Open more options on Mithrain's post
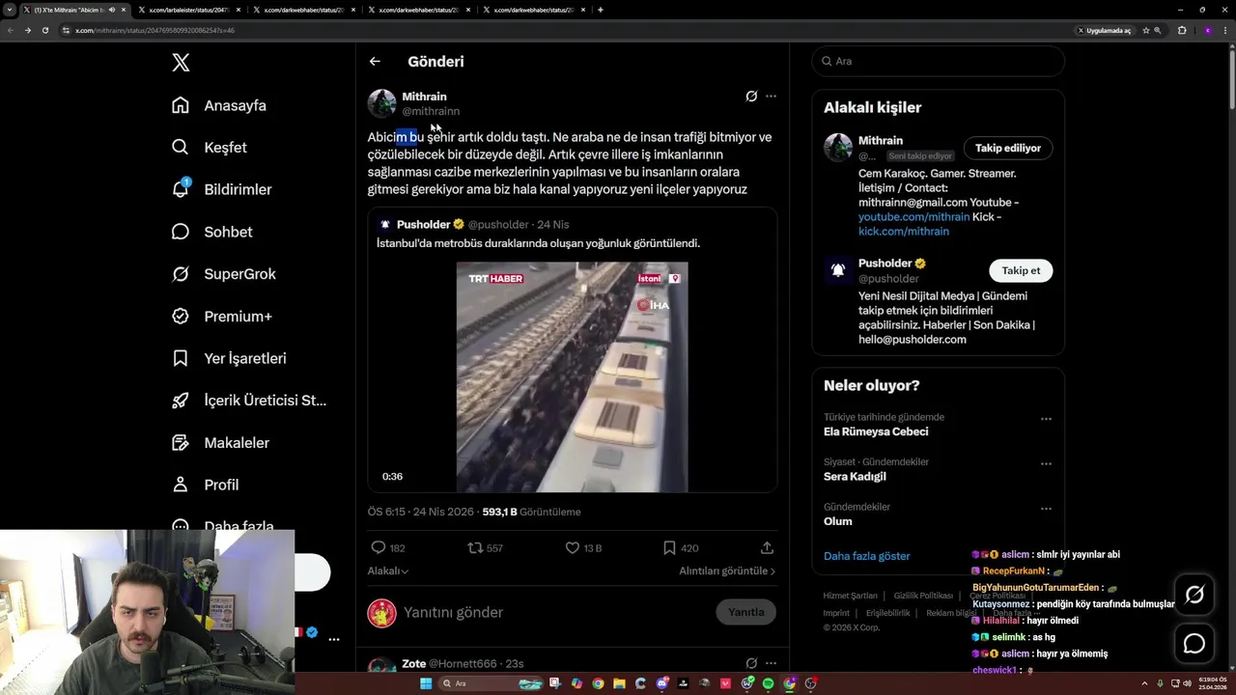The height and width of the screenshot is (695, 1236). pyautogui.click(x=771, y=97)
